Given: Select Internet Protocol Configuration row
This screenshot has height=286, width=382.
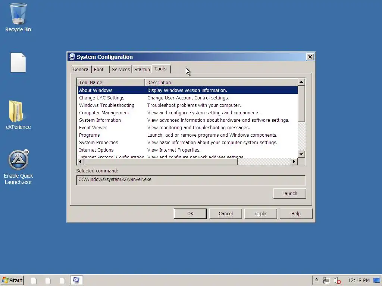Looking at the screenshot, I should point(188,156).
